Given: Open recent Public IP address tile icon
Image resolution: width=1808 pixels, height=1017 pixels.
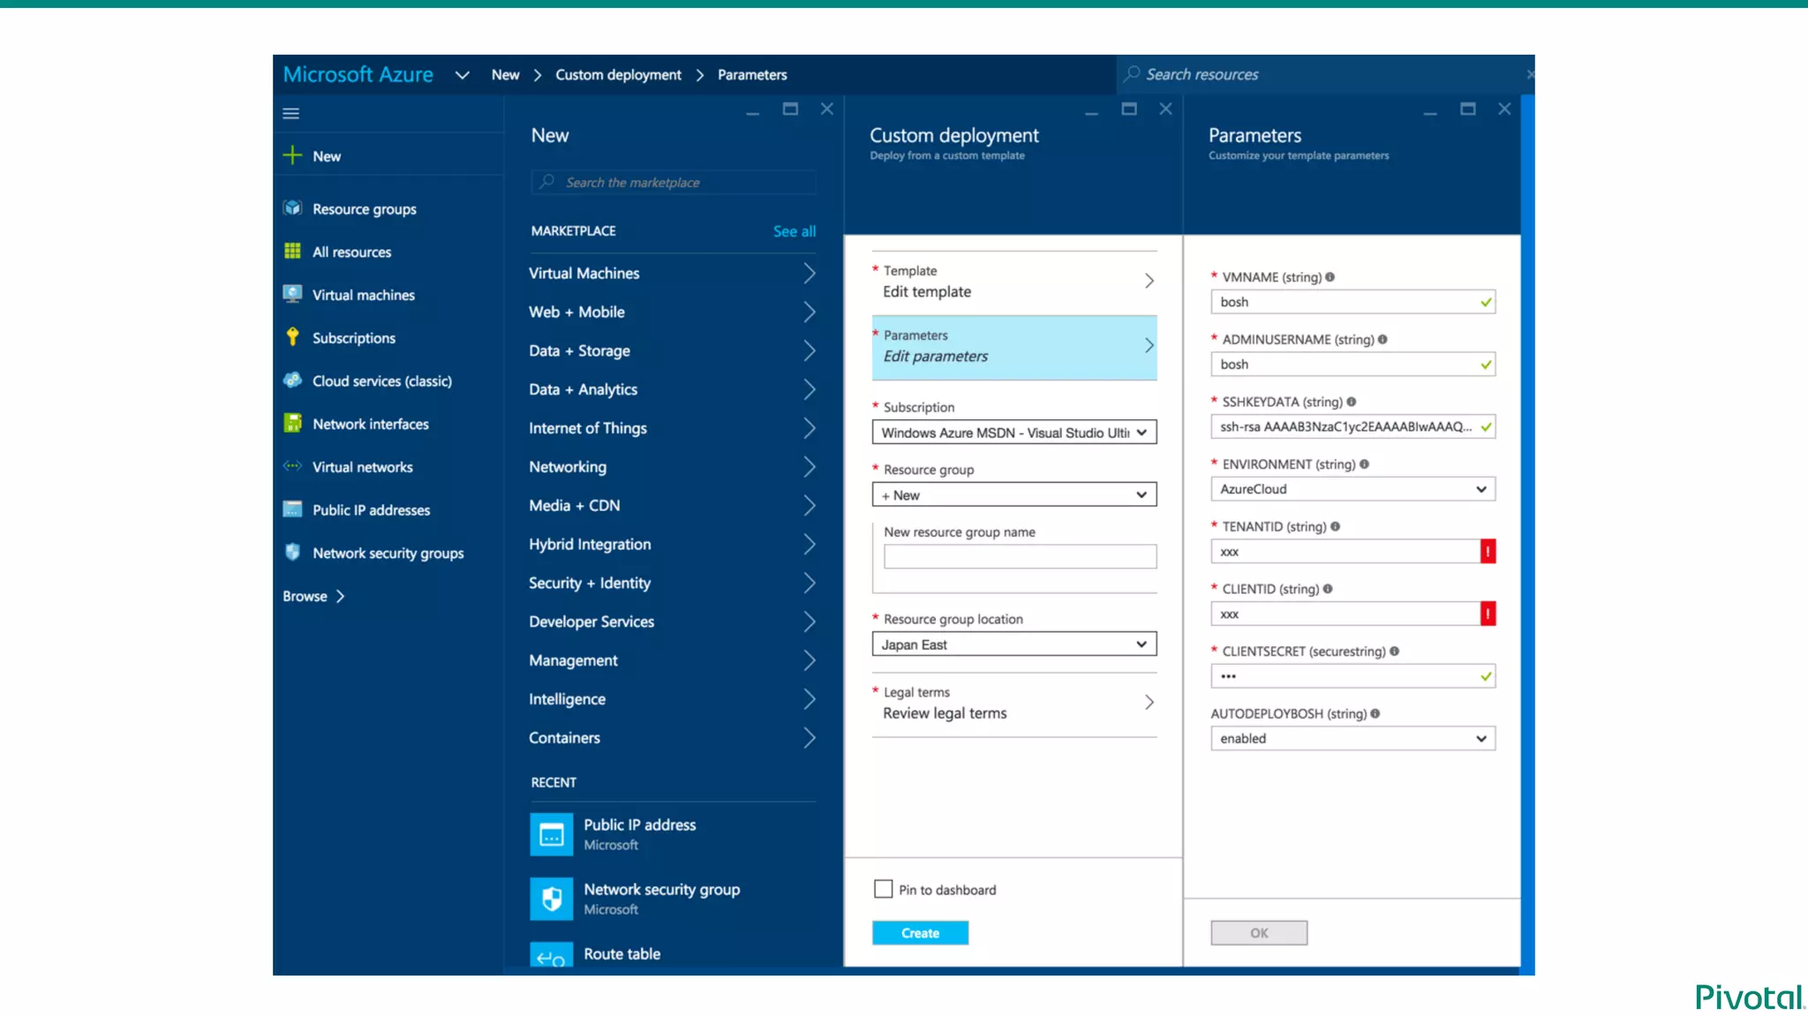Looking at the screenshot, I should pos(551,834).
